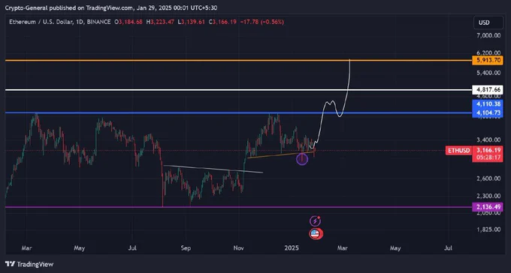This screenshot has height=273, width=511.
Task: Click the 5,400.00 price axis label
Action: coord(488,73)
